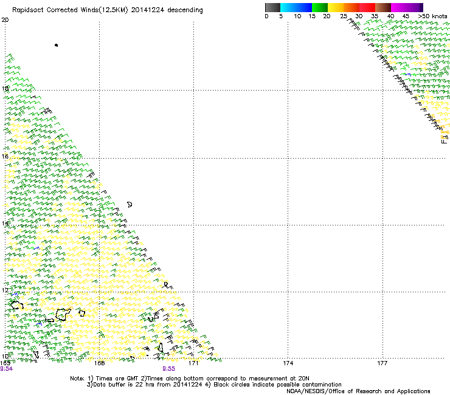This screenshot has width=450, height=395.
Task: Click the "35" color scale label
Action: click(x=375, y=16)
